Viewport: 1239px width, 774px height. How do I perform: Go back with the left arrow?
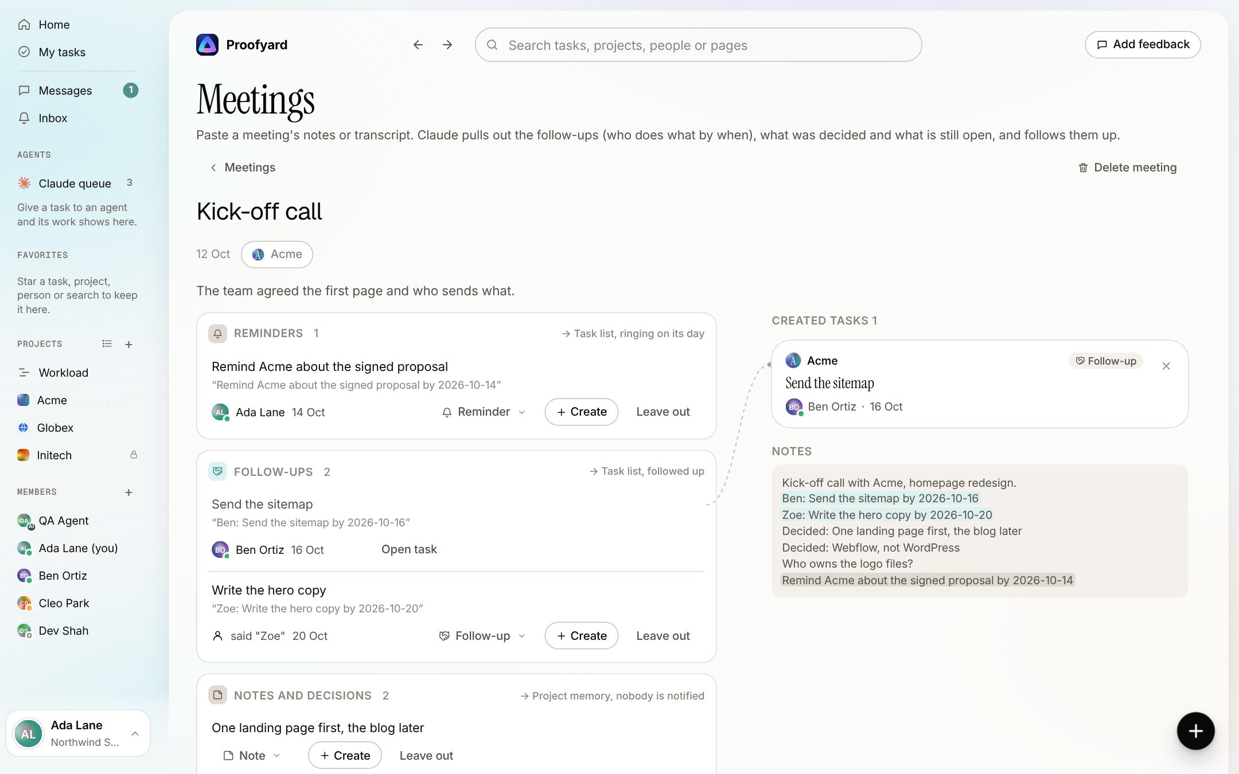click(418, 45)
